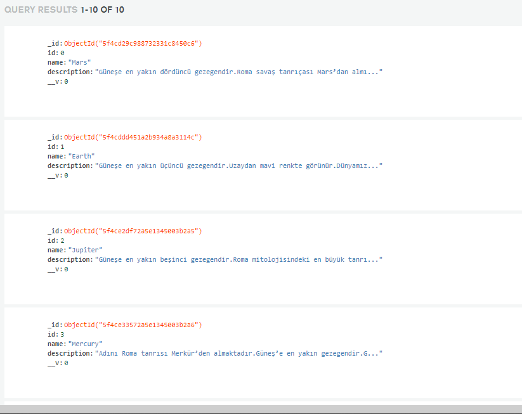Click the __v: 0 field of Mars document
Image resolution: width=522 pixels, height=414 pixels.
pyautogui.click(x=58, y=82)
